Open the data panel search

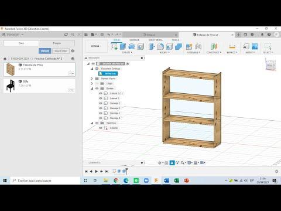73,35
